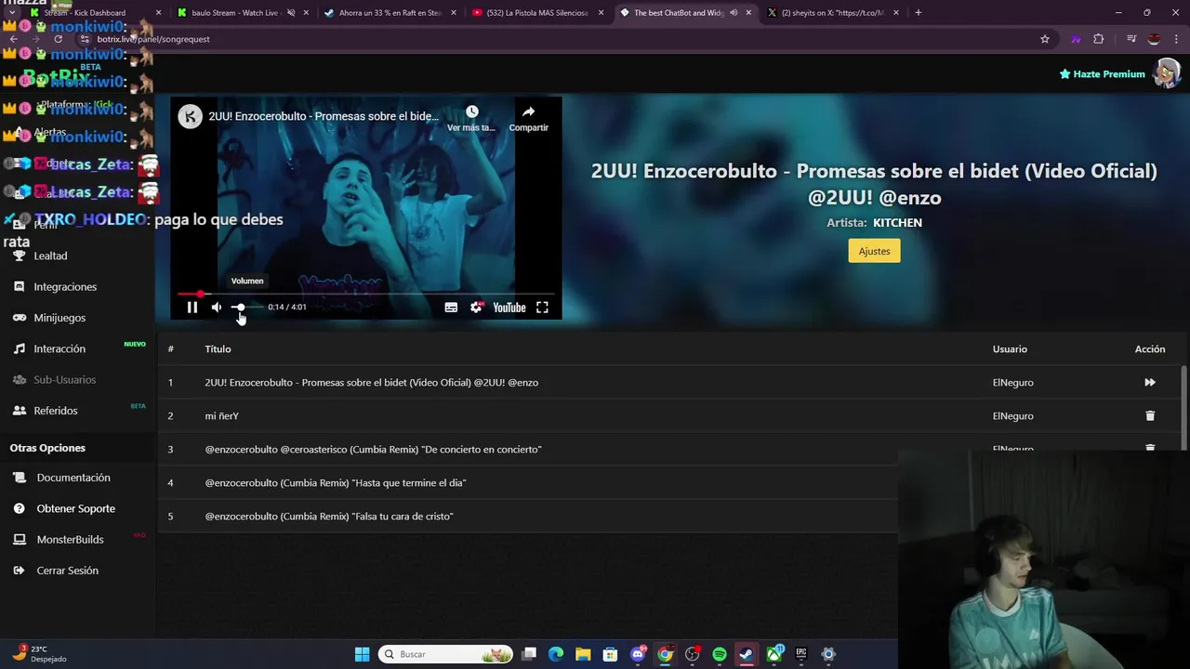Open Lealtad in sidebar
The image size is (1190, 669).
[50, 256]
